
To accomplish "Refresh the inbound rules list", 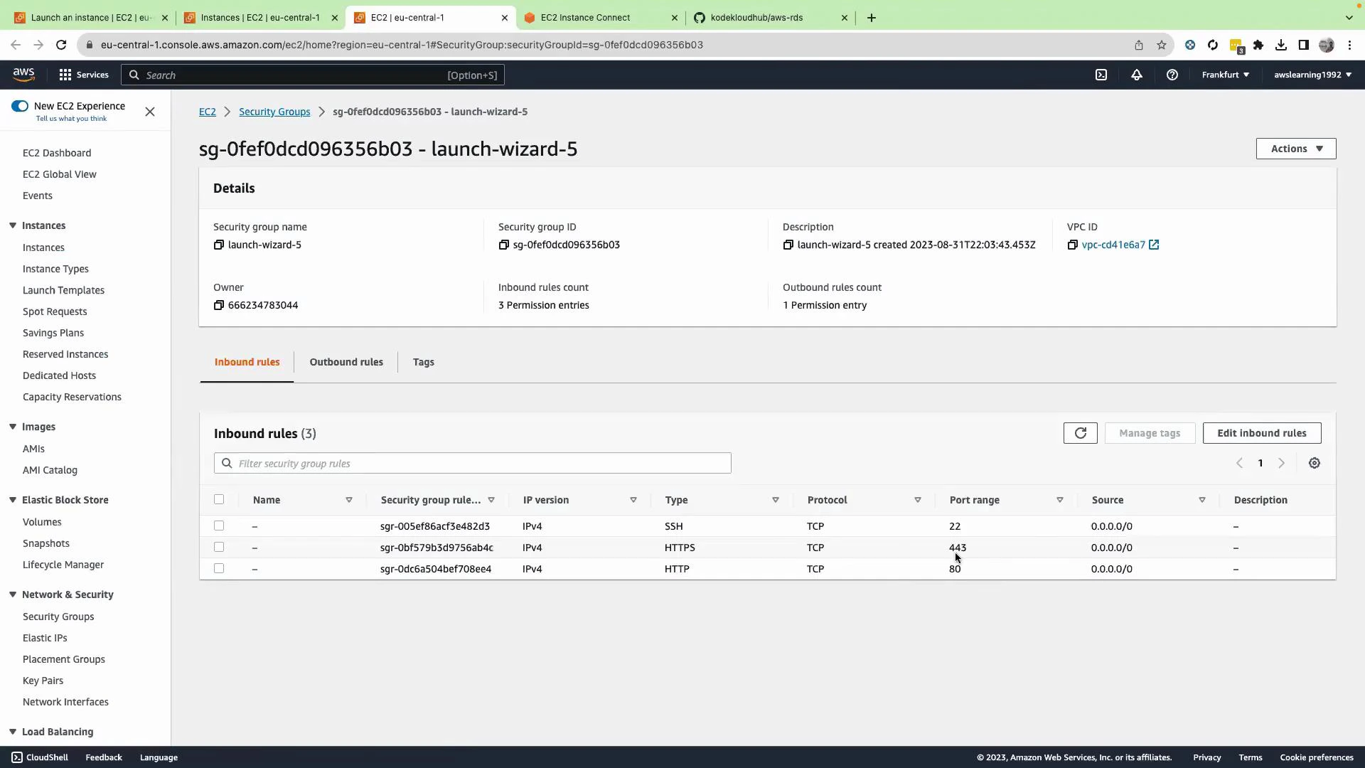I will tap(1081, 433).
